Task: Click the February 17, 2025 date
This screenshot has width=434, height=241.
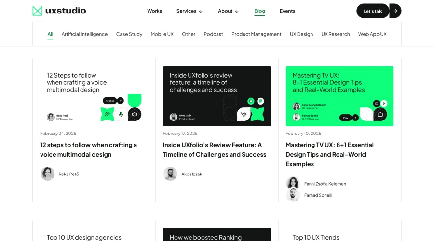Action: pos(180,134)
